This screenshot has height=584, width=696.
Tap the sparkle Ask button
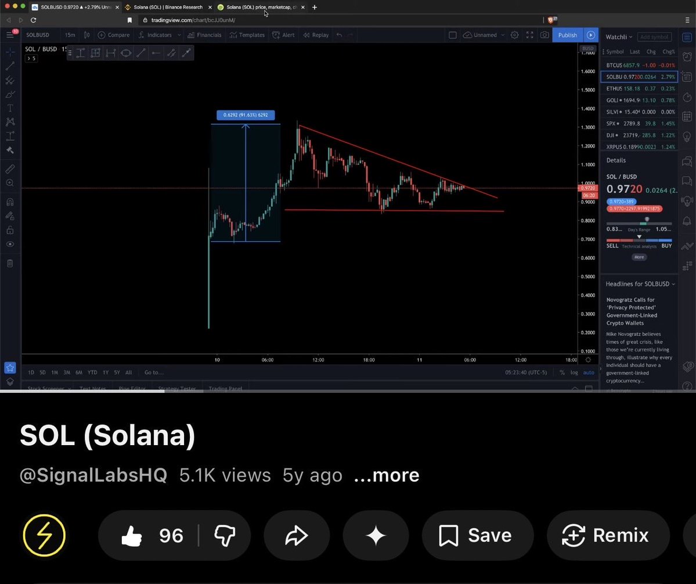tap(376, 535)
